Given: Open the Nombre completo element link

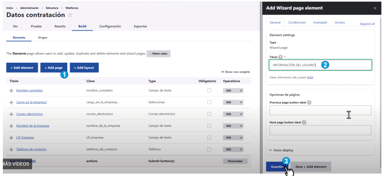Looking at the screenshot, I should 29,91.
